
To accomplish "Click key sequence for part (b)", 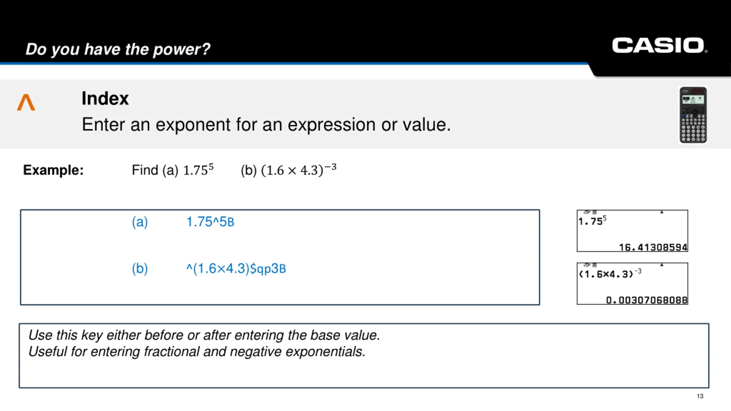I will [x=236, y=269].
